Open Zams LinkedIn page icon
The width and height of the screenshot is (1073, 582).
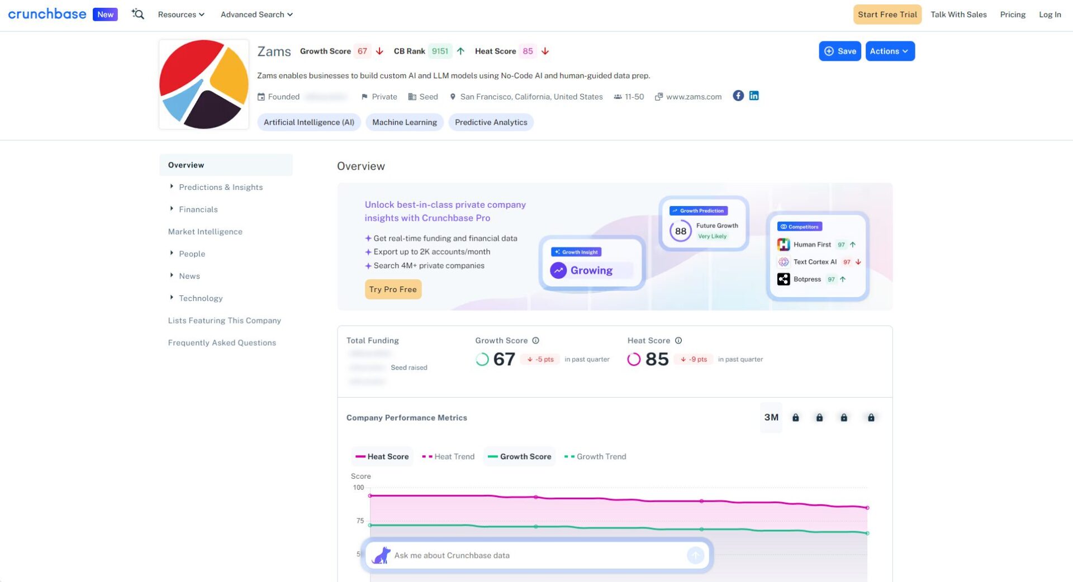pos(754,96)
